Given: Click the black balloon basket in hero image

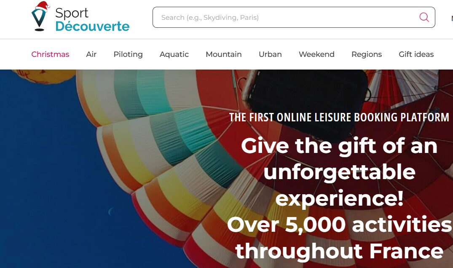Looking at the screenshot, I should [x=308, y=101].
